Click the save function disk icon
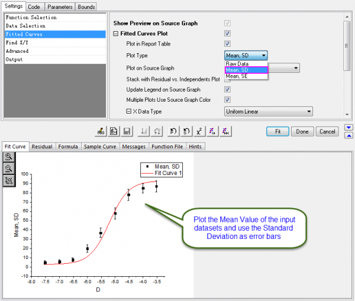The image size is (355, 301). [x=128, y=131]
